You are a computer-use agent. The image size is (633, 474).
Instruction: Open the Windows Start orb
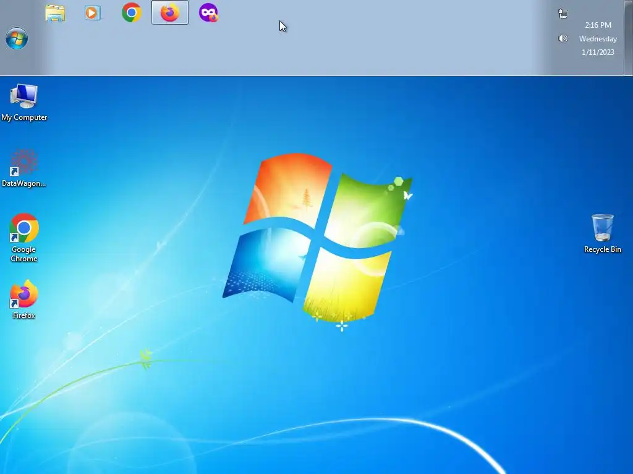tap(17, 38)
